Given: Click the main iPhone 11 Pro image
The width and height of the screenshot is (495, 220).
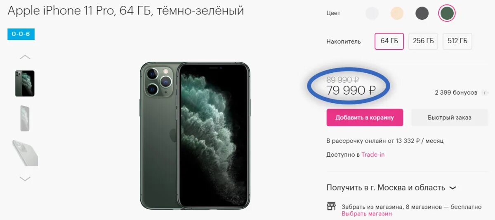Looking at the screenshot, I should pos(195,135).
